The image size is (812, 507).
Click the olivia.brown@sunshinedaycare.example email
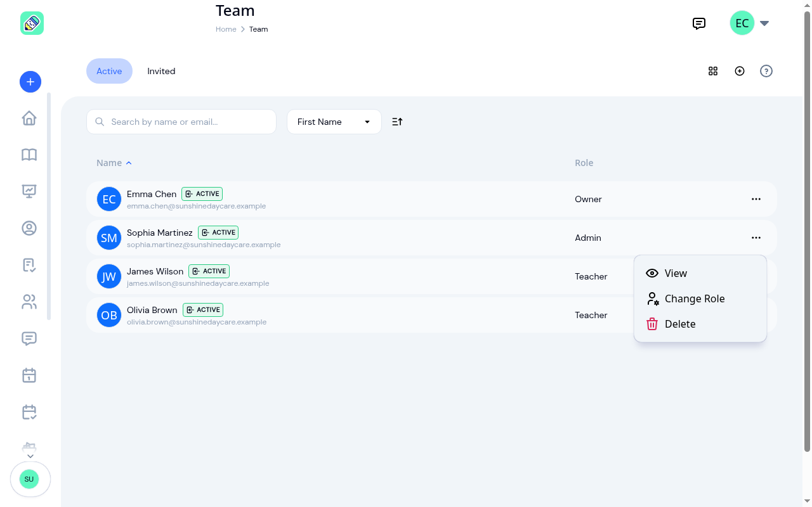coord(197,322)
